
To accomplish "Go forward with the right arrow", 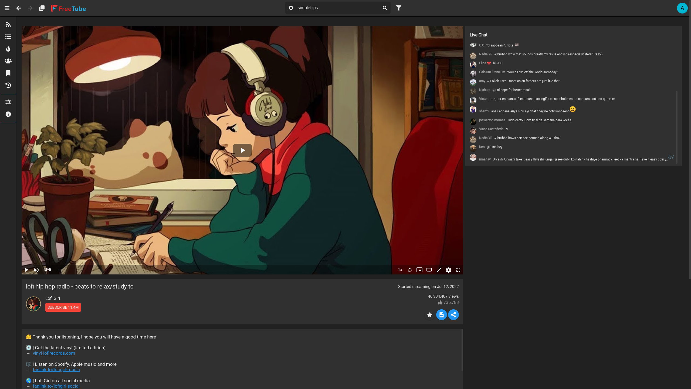I will 30,8.
